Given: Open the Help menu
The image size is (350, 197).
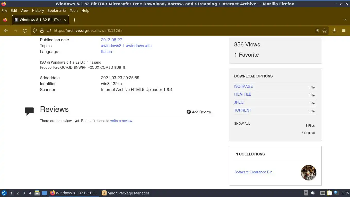Looking at the screenshot, I should coord(85,11).
